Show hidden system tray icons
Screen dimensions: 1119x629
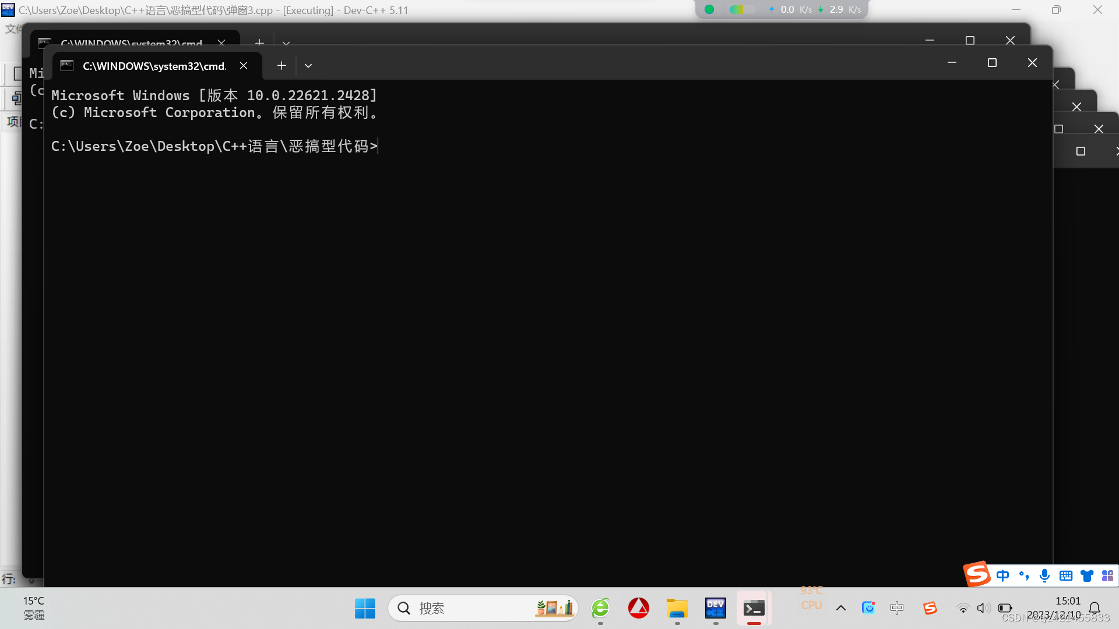[x=840, y=608]
